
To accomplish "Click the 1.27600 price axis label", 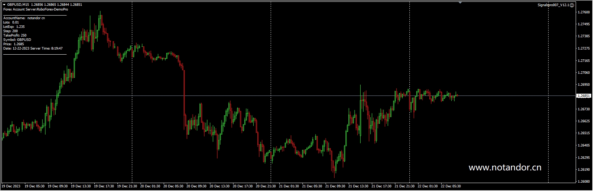I will coord(584,12).
